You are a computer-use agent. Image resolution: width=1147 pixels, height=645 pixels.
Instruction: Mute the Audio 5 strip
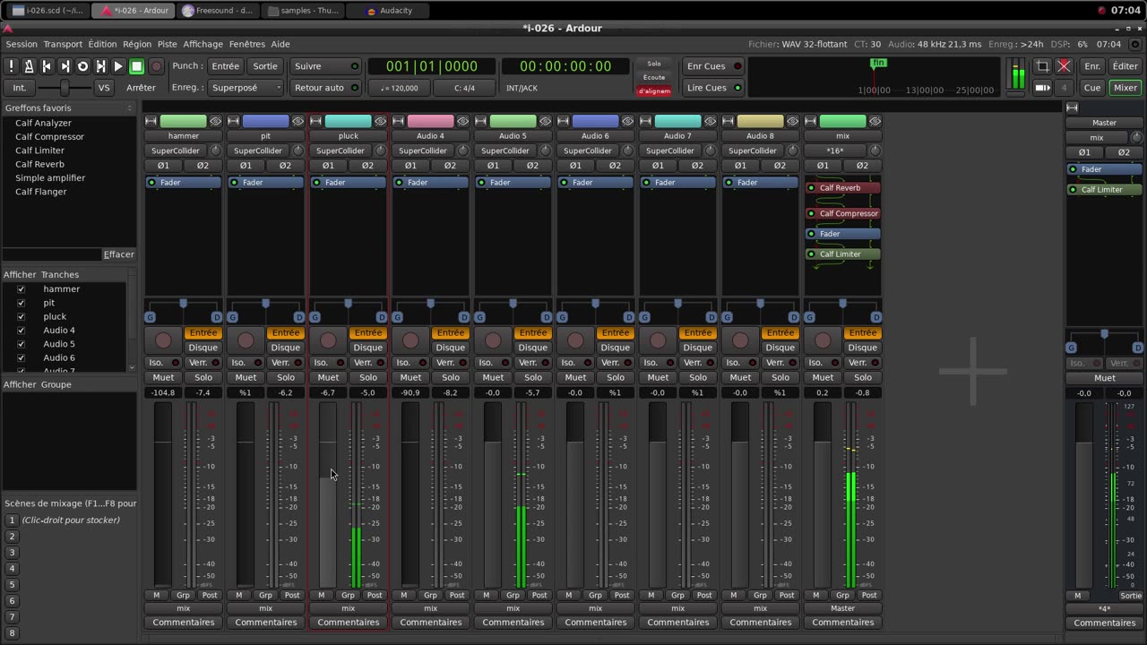click(493, 377)
